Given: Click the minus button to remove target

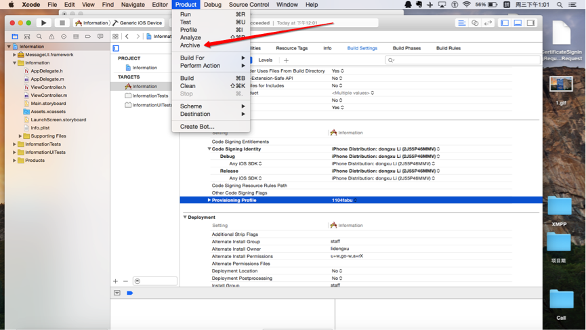Looking at the screenshot, I should coord(125,281).
